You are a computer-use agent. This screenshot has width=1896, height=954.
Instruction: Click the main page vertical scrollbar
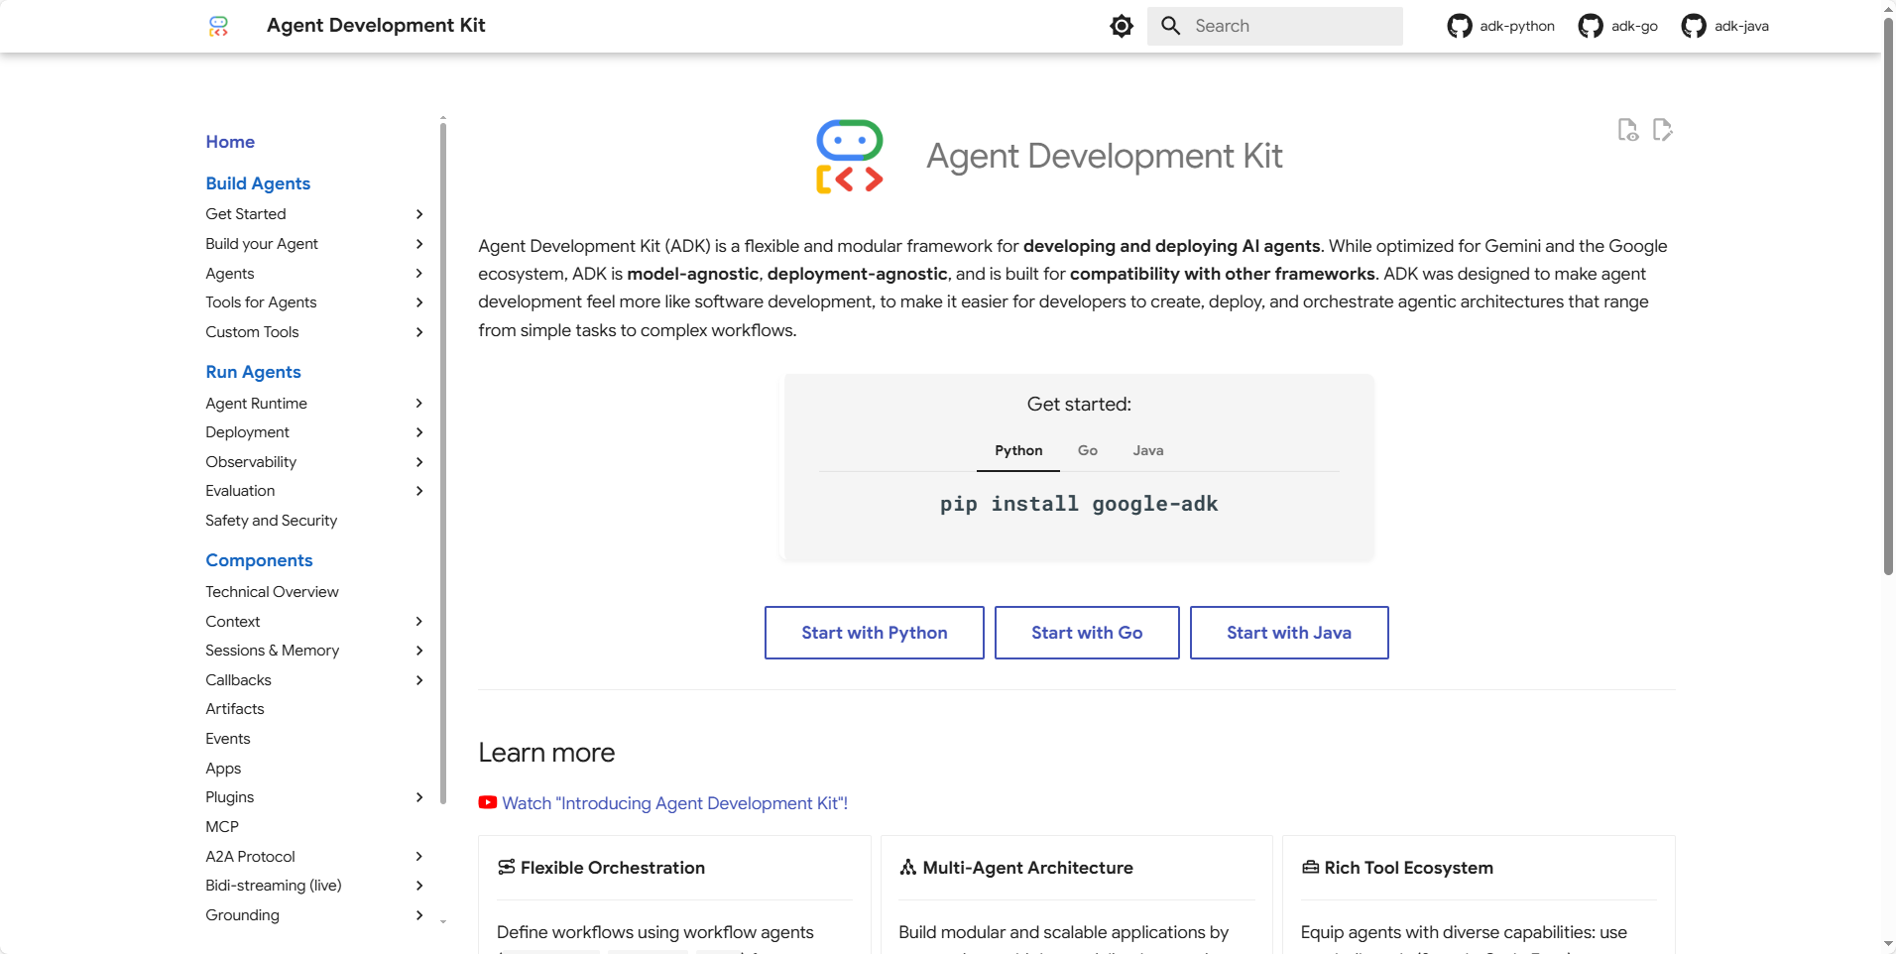(1888, 298)
